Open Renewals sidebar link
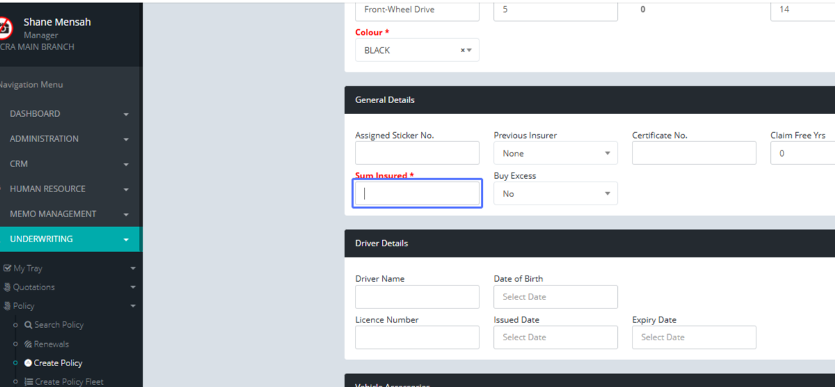835x387 pixels. (51, 344)
